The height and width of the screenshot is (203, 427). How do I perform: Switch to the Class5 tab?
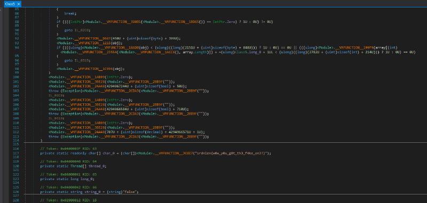tap(10, 4)
